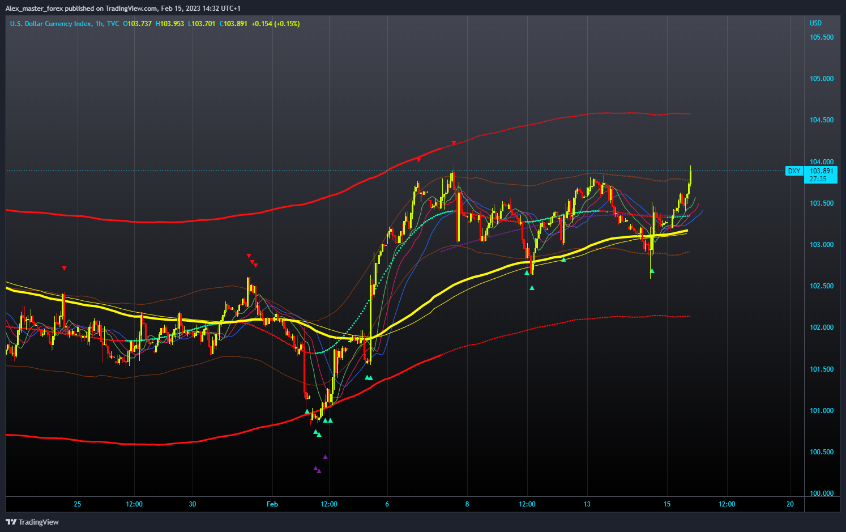
Task: Click the chart title U.S. Dollar Currency Index
Action: [50, 24]
